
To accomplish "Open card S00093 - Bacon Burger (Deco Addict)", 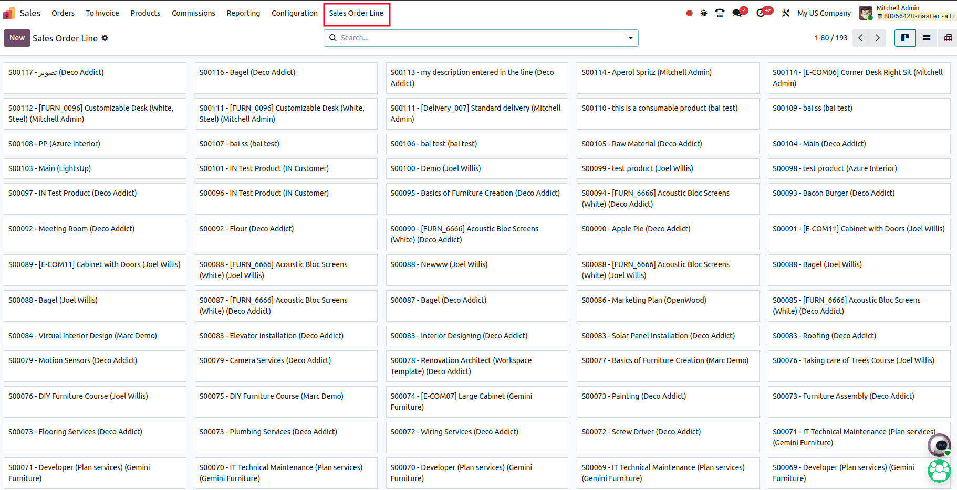I will coord(859,199).
